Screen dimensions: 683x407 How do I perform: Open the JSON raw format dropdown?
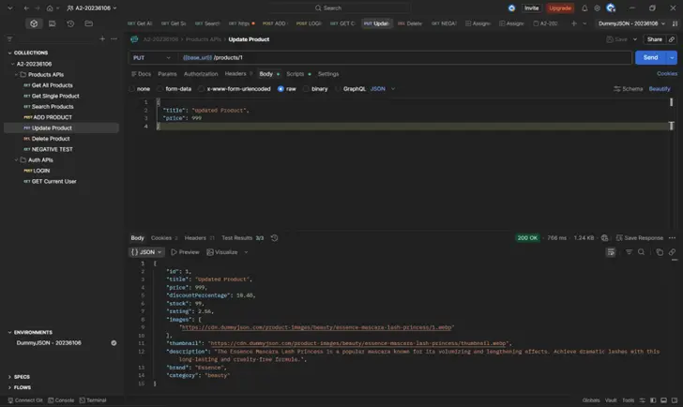(x=383, y=89)
